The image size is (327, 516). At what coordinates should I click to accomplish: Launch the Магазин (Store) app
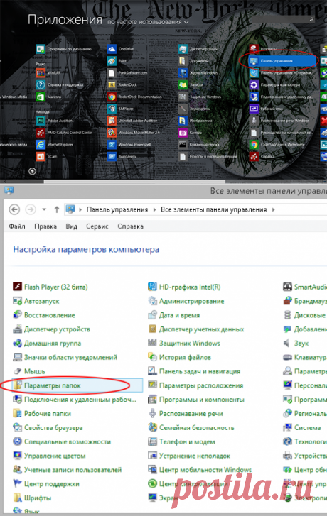(49, 97)
